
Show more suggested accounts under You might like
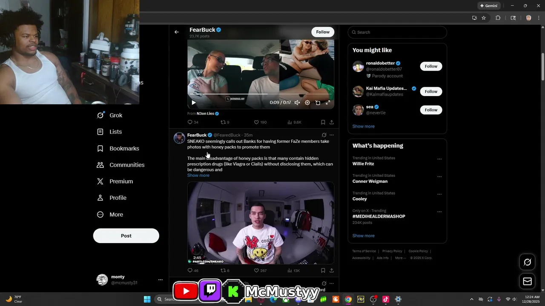click(364, 126)
